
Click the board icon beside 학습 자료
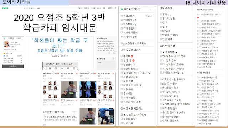122,81
